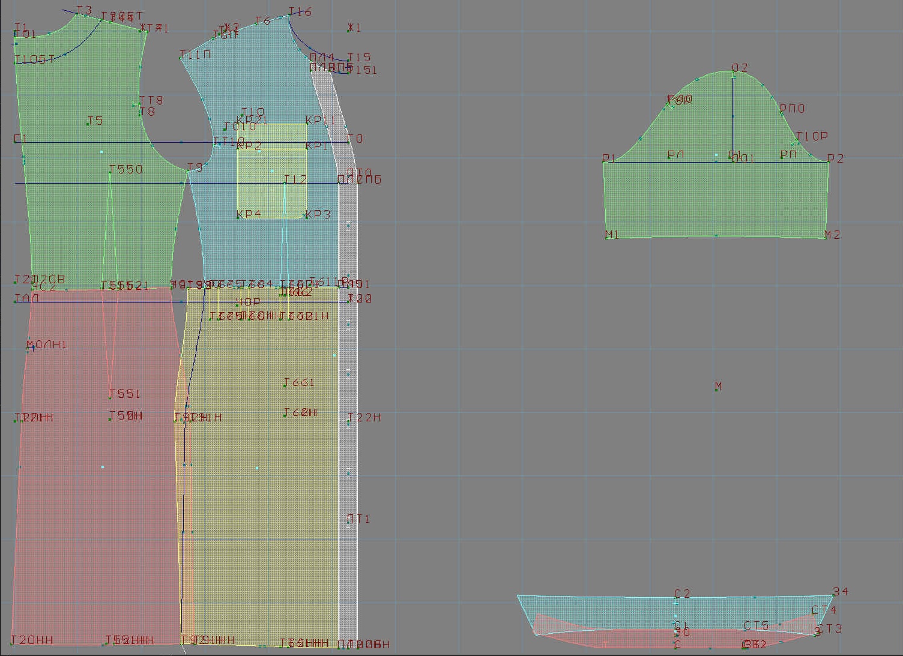Select point M1 on sleeve hem
The image size is (903, 656).
[607, 237]
